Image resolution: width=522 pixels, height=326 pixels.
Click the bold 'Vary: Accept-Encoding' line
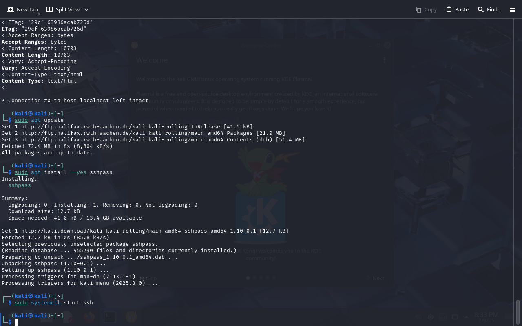coord(36,68)
